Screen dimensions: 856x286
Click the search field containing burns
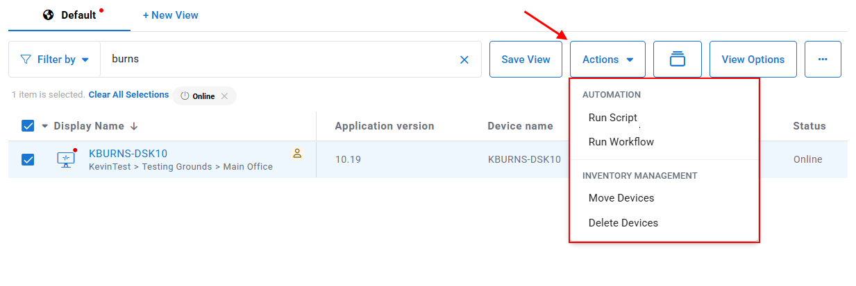[x=278, y=60]
